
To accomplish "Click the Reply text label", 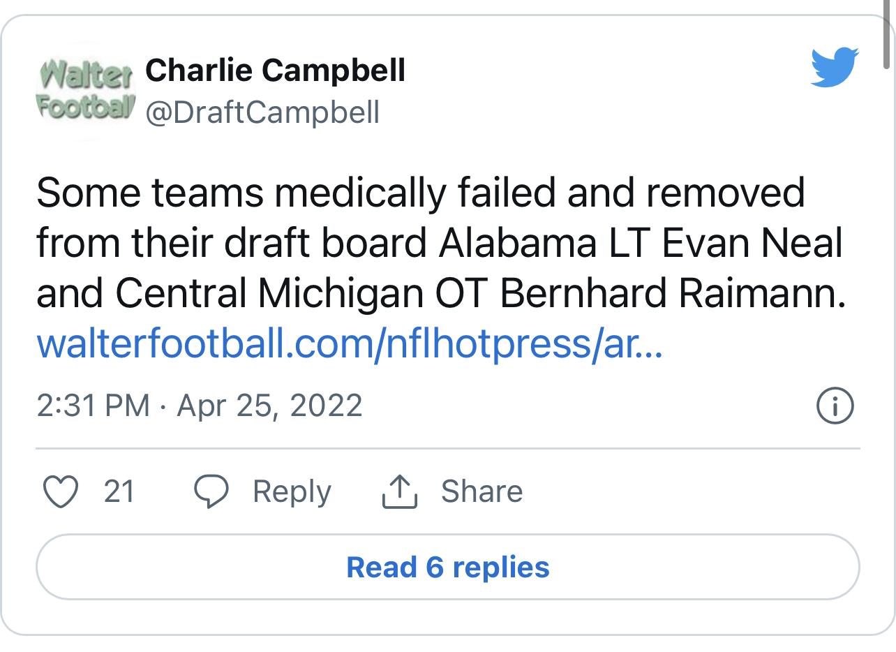I will pos(292,491).
